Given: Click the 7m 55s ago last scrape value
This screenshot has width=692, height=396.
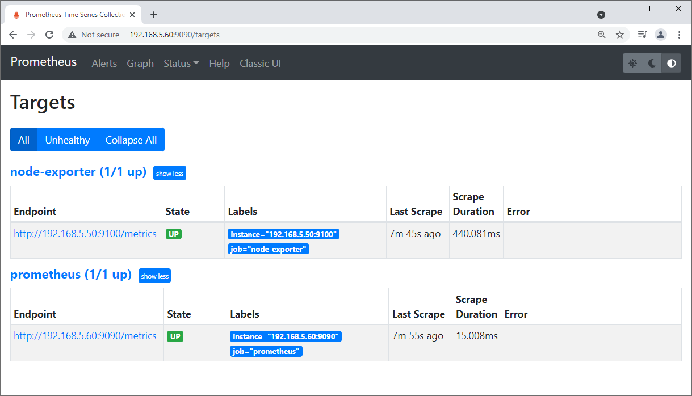Looking at the screenshot, I should click(418, 336).
